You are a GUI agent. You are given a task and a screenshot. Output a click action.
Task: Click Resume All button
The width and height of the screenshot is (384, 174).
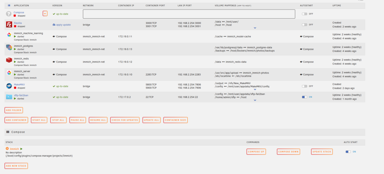[x=98, y=120]
